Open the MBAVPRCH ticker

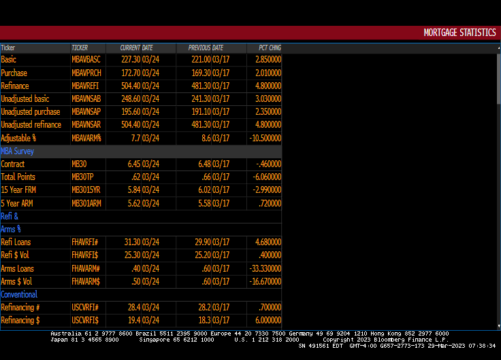pos(86,73)
